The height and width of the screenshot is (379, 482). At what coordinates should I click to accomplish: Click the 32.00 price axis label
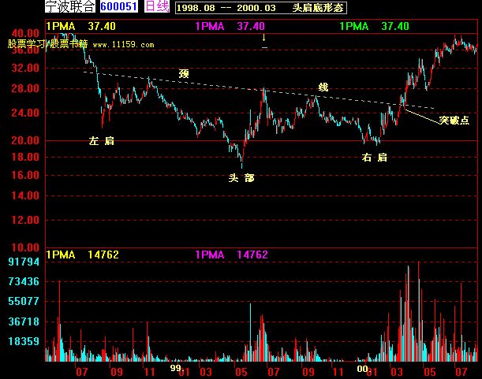coord(25,68)
